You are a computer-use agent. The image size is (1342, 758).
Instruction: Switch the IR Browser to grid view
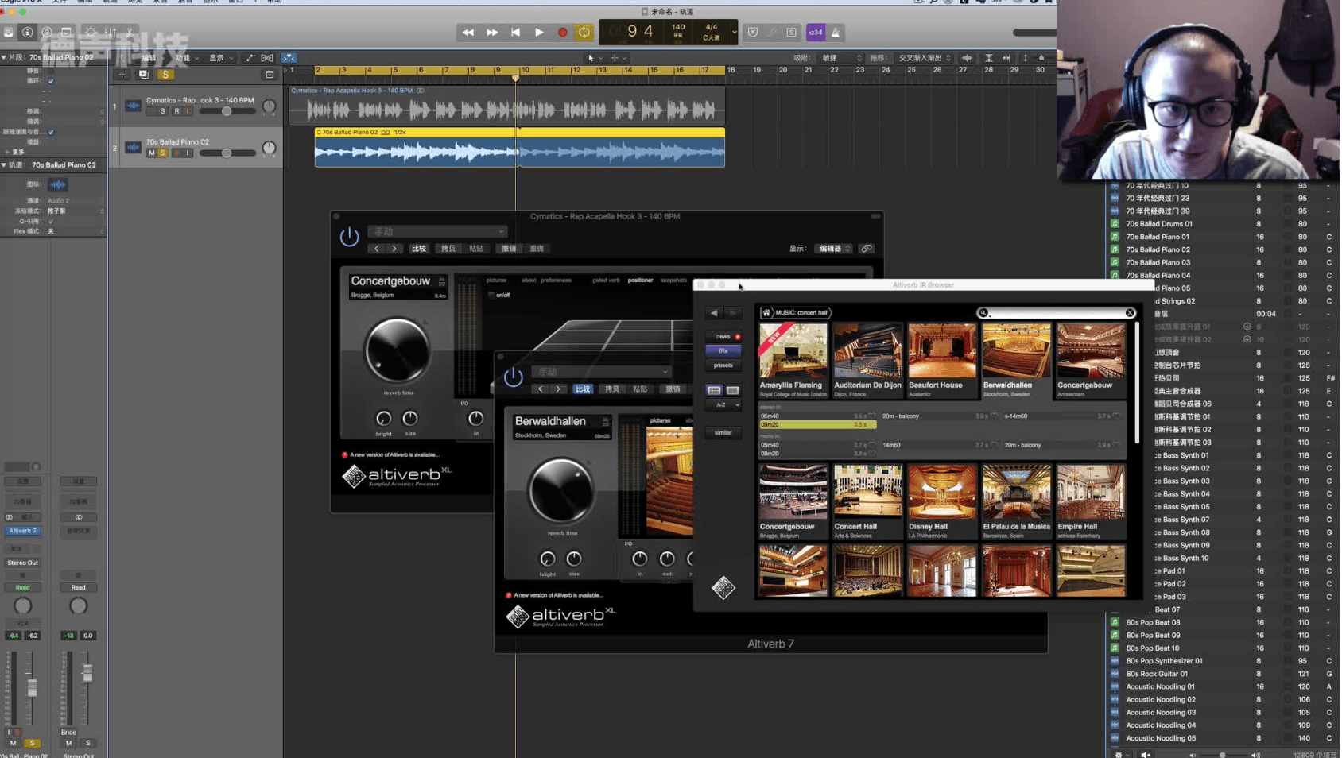[714, 390]
